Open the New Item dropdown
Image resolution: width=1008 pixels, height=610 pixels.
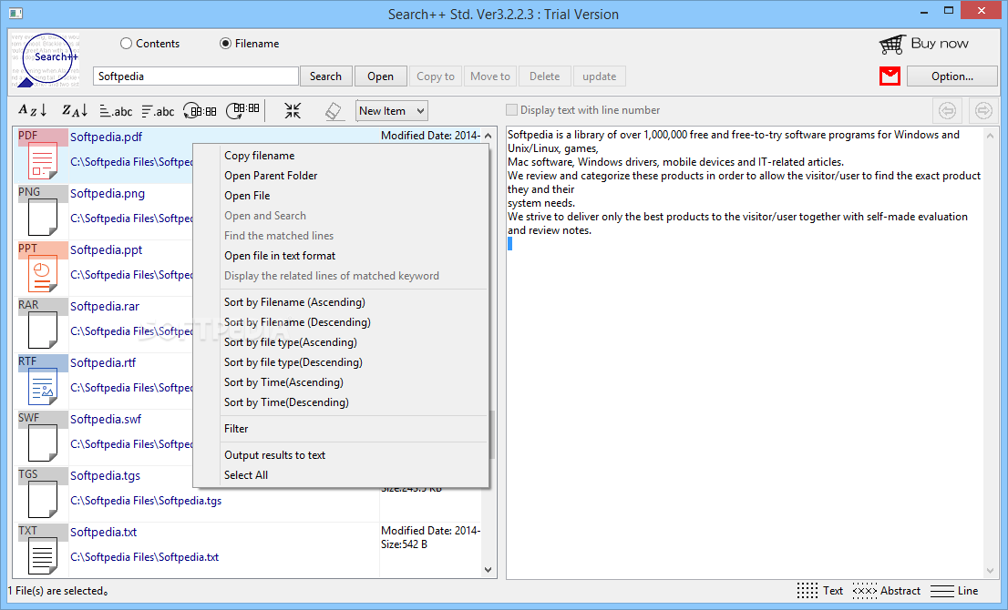coord(392,110)
